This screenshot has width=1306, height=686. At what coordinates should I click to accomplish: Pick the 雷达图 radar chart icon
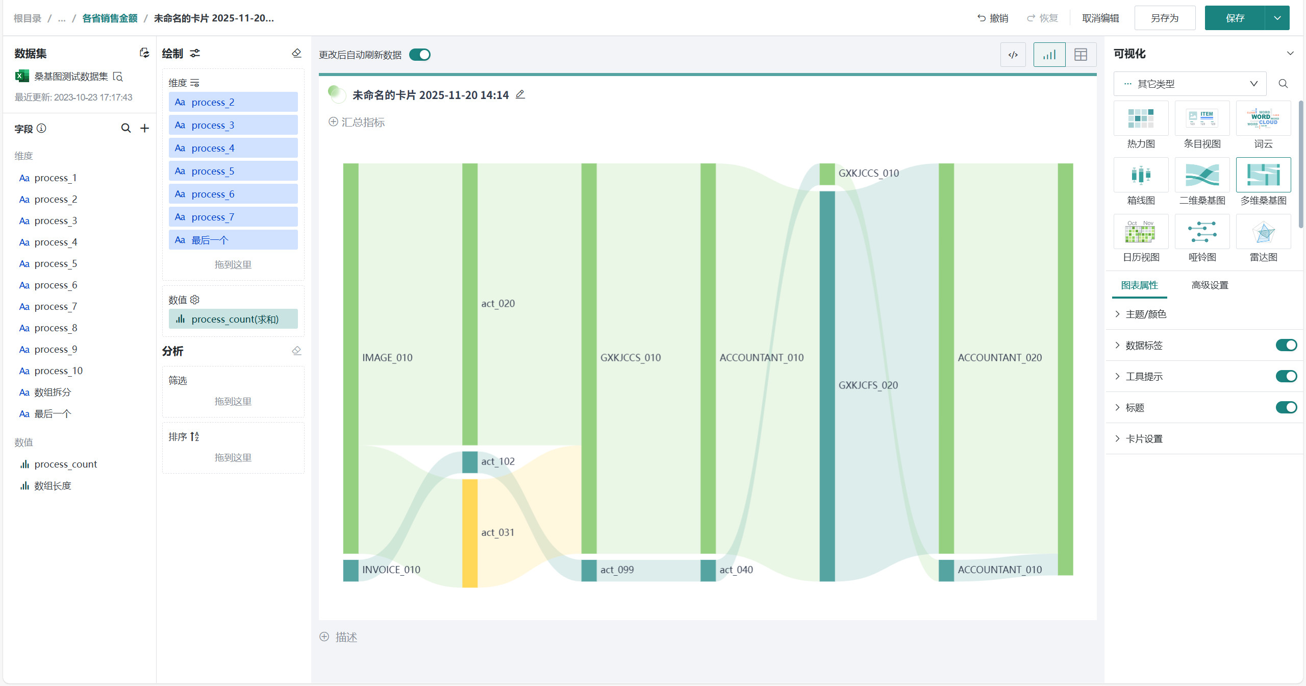(1263, 232)
